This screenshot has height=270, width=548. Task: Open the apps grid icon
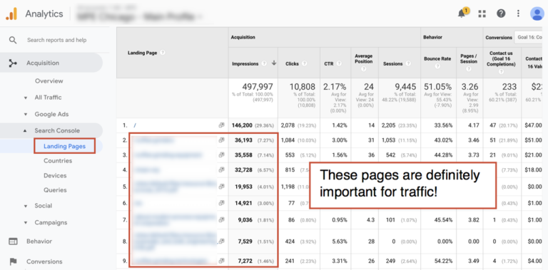(482, 14)
